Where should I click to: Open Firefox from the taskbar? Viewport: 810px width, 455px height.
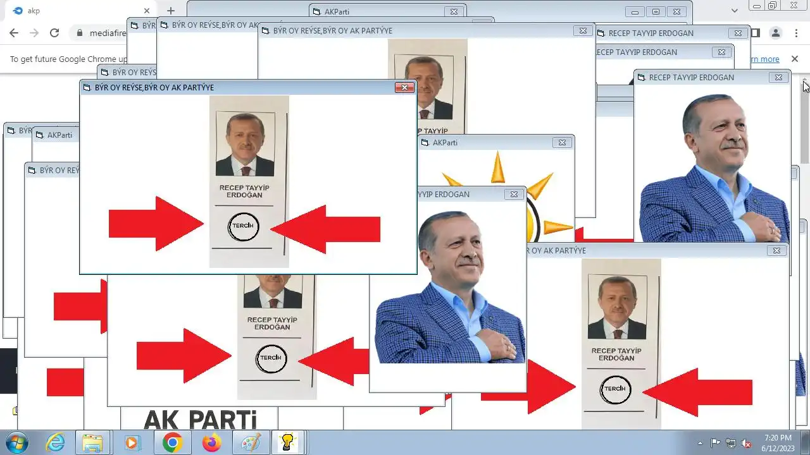pos(211,443)
